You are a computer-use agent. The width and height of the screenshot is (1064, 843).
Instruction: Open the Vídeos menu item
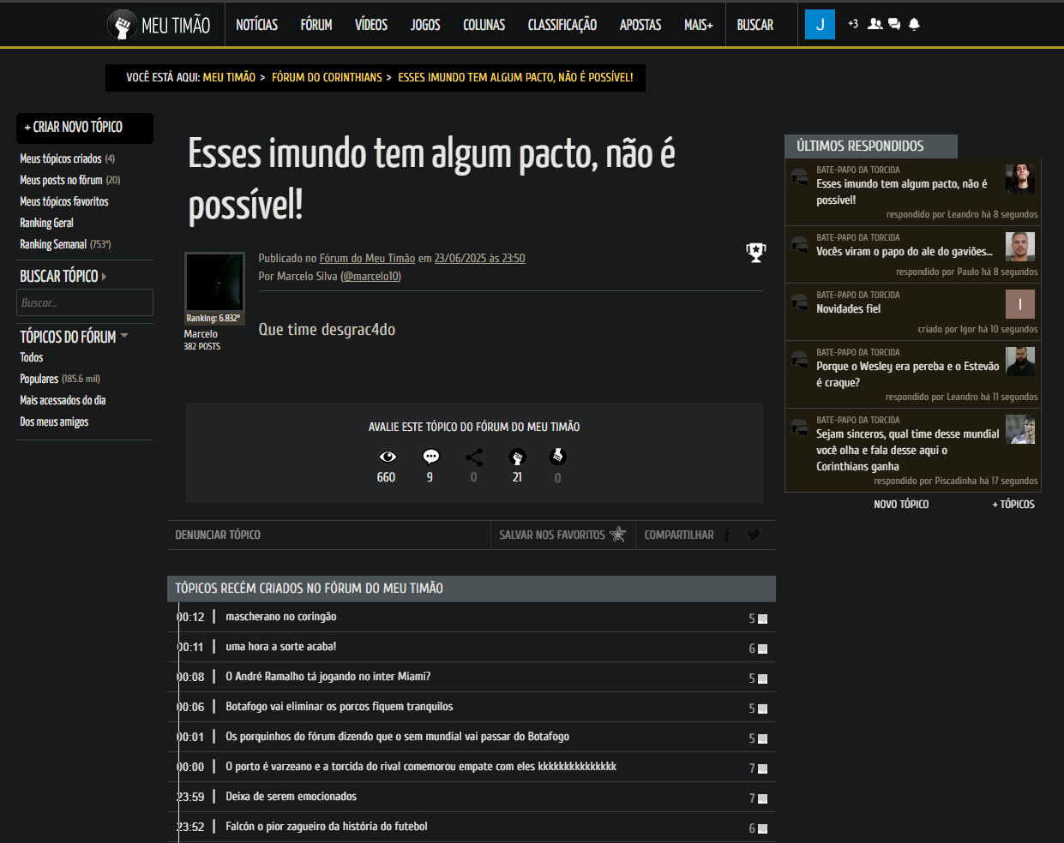[371, 25]
